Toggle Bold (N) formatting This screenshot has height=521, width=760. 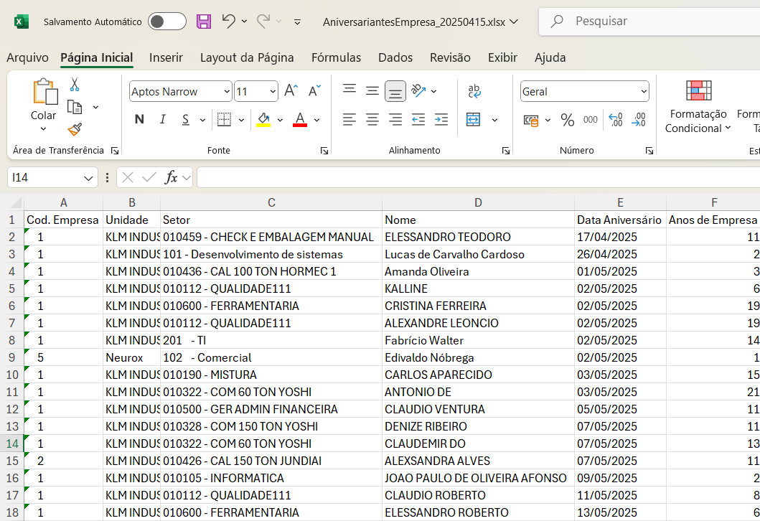click(x=140, y=120)
